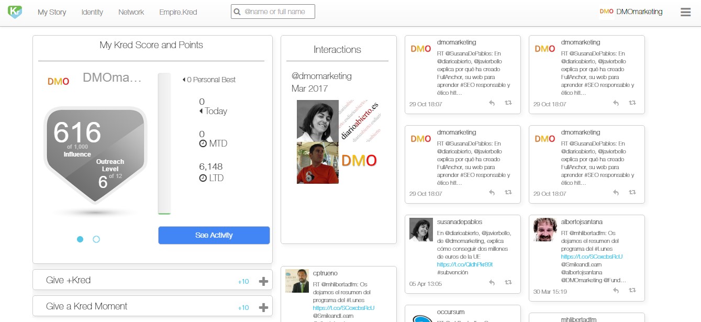The height and width of the screenshot is (322, 701).
Task: Click the occursum username
Action: tap(451, 312)
